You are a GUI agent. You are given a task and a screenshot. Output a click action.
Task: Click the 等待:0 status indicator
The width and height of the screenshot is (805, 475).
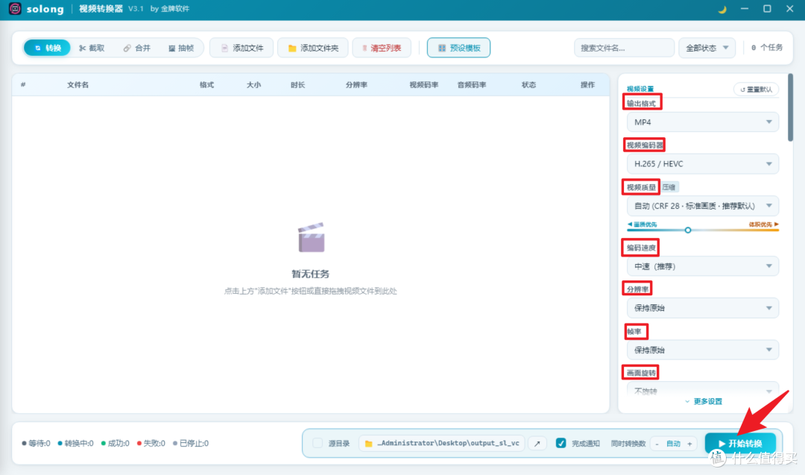pyautogui.click(x=36, y=443)
